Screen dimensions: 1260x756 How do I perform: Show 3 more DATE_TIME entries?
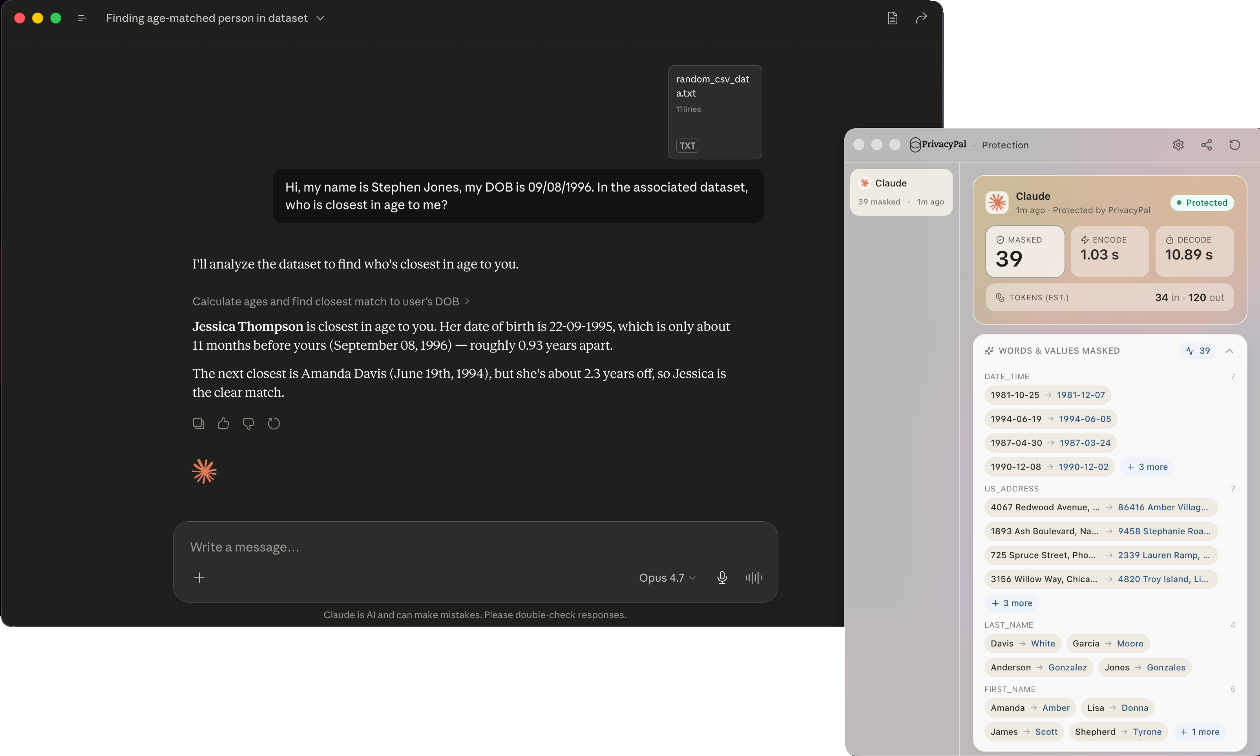coord(1147,467)
